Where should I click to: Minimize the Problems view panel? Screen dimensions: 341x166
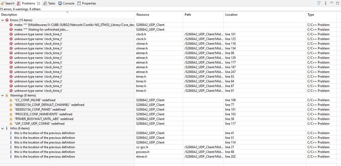(x=332, y=2)
